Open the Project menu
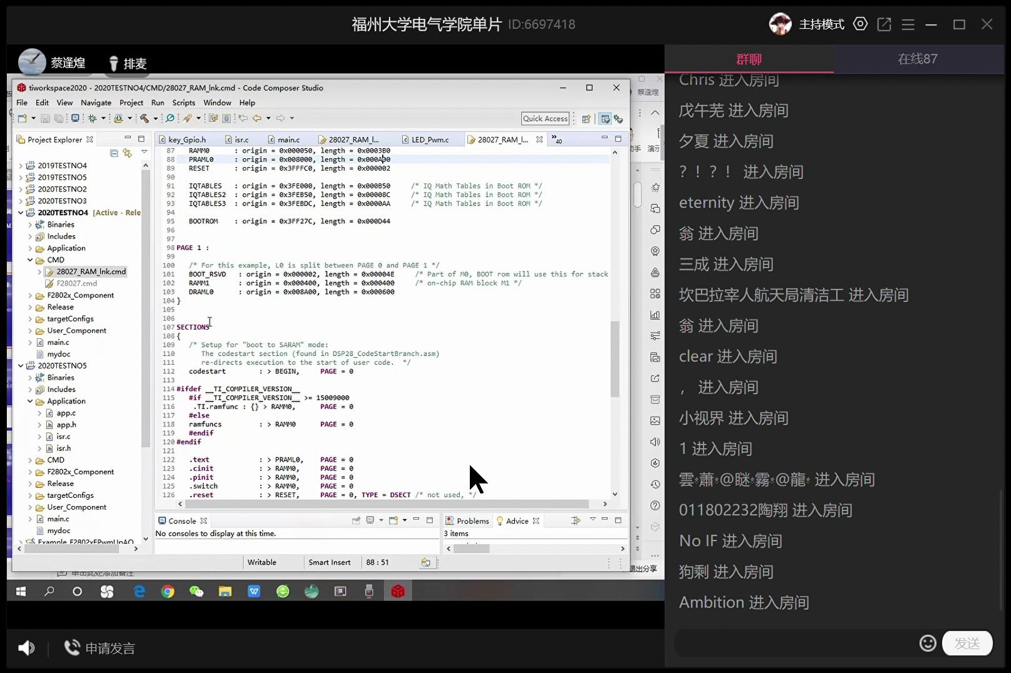The height and width of the screenshot is (673, 1011). click(131, 103)
